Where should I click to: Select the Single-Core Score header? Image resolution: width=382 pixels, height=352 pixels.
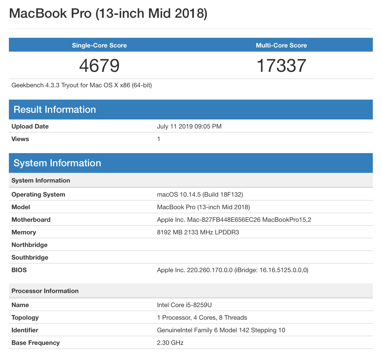pyautogui.click(x=99, y=46)
